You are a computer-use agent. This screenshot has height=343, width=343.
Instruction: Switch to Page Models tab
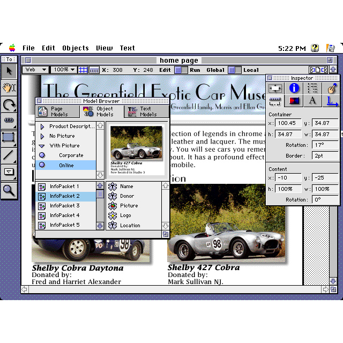pyautogui.click(x=58, y=111)
